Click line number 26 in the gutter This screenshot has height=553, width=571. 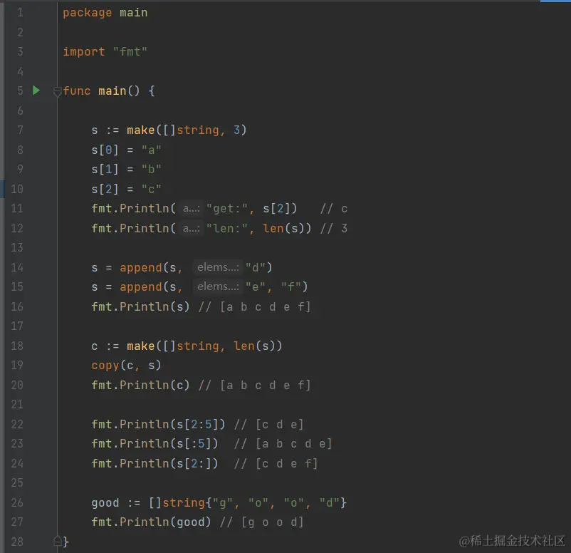pos(17,502)
